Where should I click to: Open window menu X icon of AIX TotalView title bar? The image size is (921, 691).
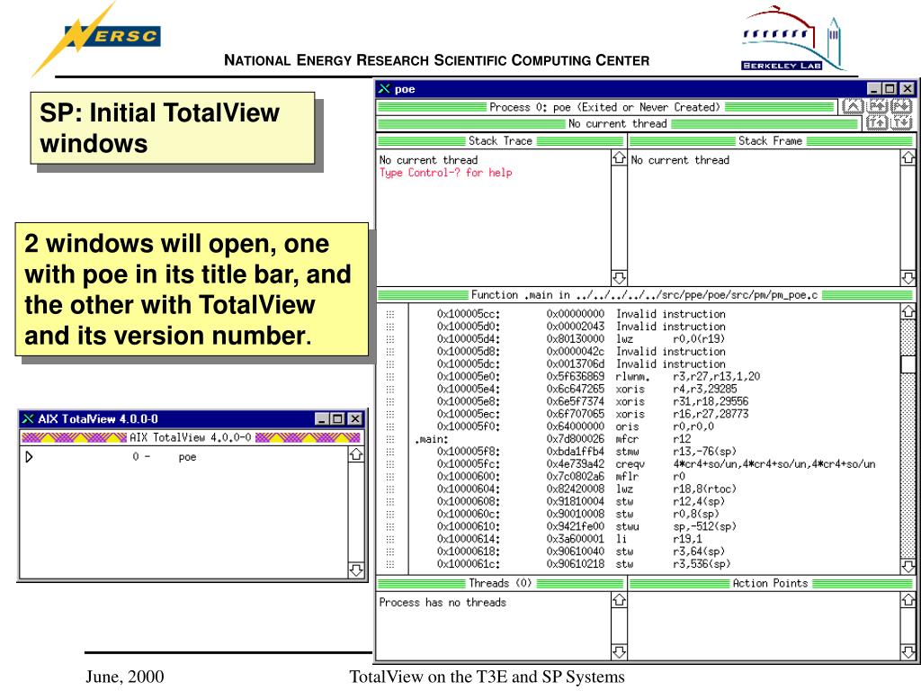click(x=28, y=418)
